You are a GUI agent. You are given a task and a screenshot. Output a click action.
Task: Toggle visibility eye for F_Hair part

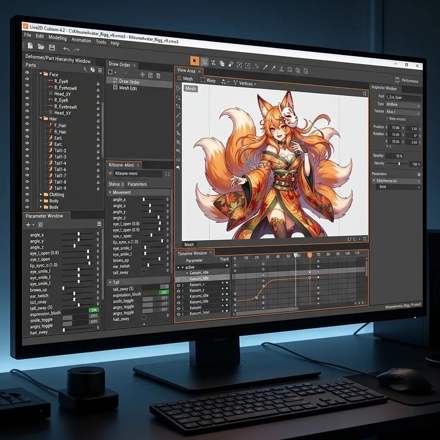point(27,124)
